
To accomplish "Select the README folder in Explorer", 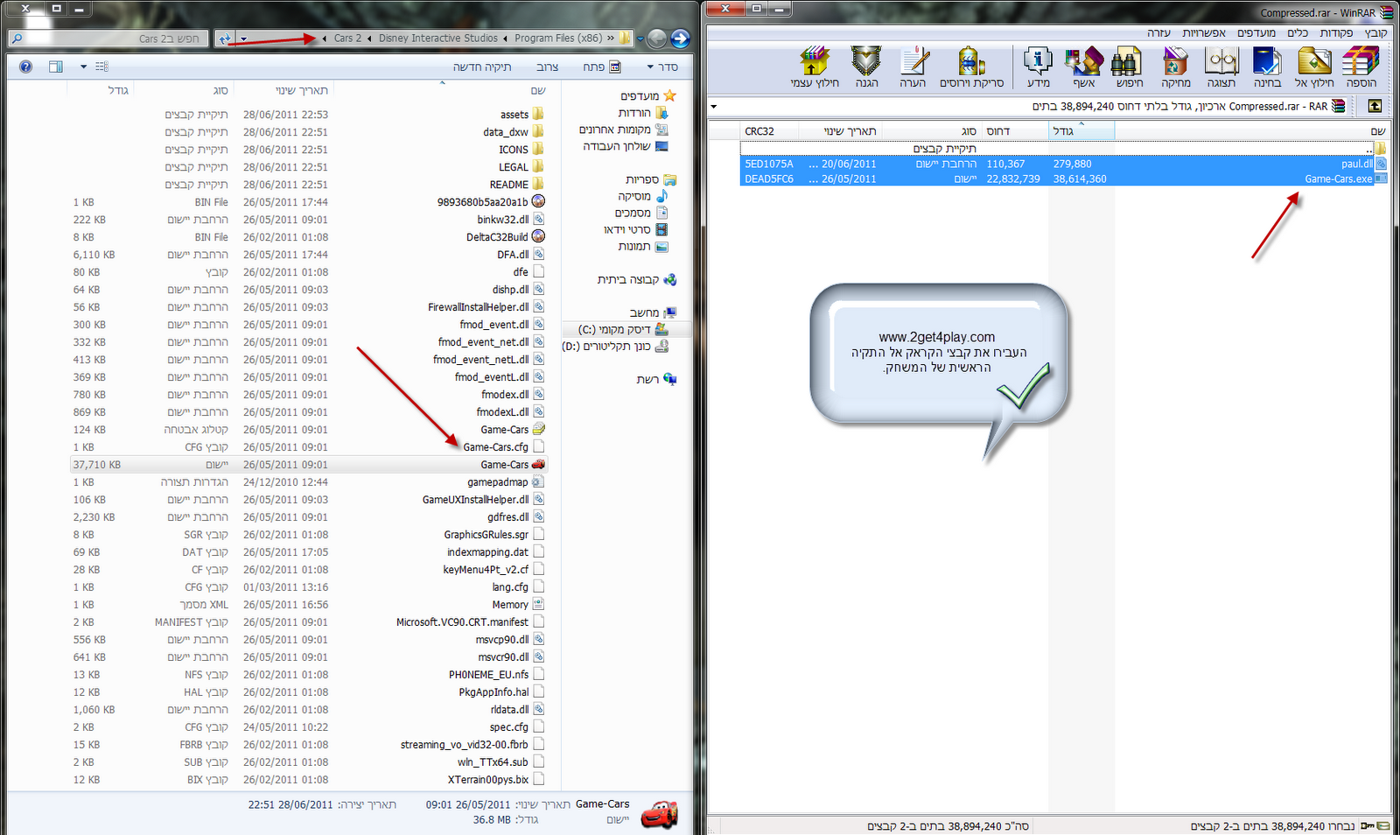I will [509, 185].
